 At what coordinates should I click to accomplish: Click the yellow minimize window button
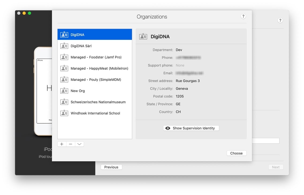[x=24, y=13]
